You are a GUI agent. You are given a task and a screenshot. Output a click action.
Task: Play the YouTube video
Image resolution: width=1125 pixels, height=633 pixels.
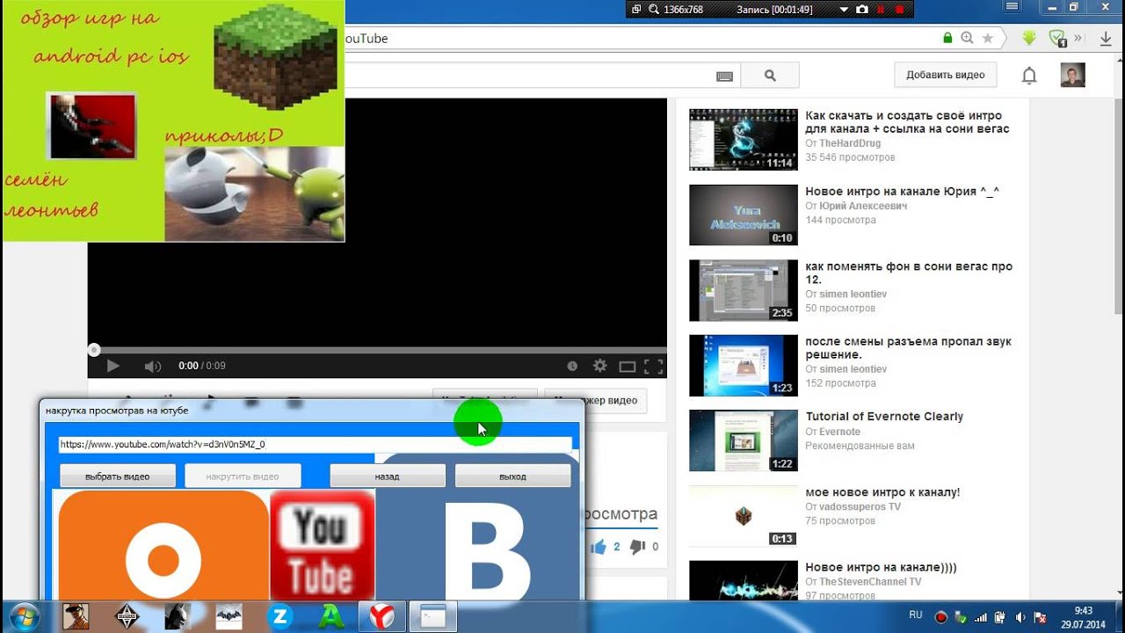pos(112,366)
